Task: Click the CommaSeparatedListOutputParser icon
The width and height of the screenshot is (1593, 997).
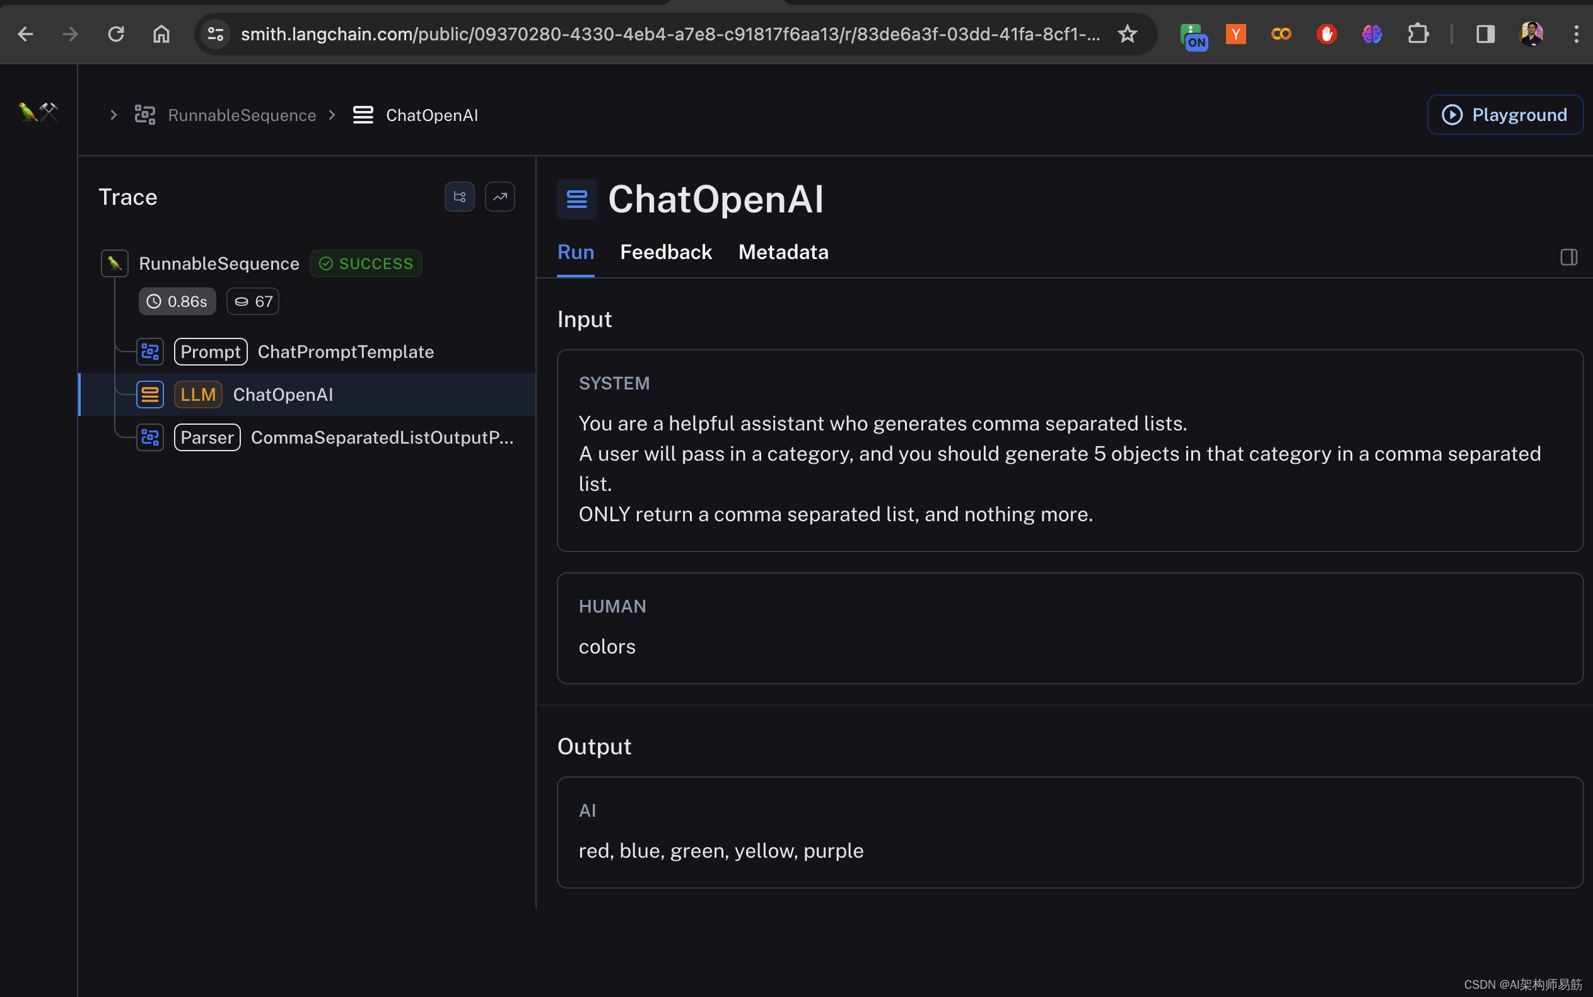Action: coord(149,437)
